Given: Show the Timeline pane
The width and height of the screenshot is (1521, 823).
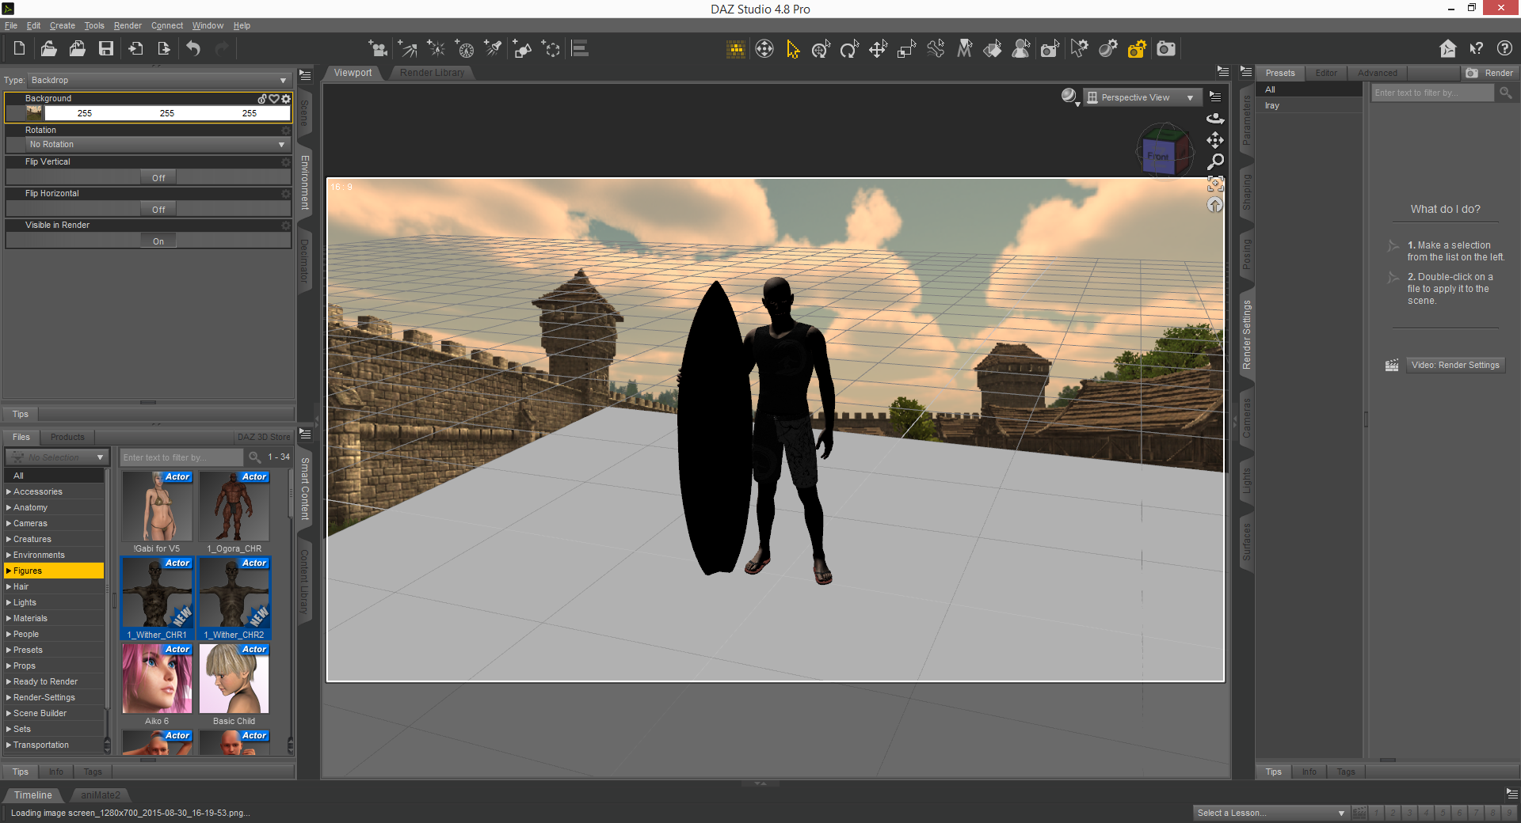Looking at the screenshot, I should click(33, 795).
